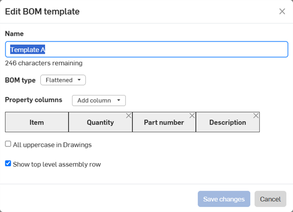
Task: Enable All uppercase in Drawings
Action: click(8, 144)
